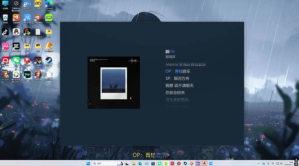The width and height of the screenshot is (299, 166).
Task: Open the taskbar clock and date
Action: click(289, 164)
